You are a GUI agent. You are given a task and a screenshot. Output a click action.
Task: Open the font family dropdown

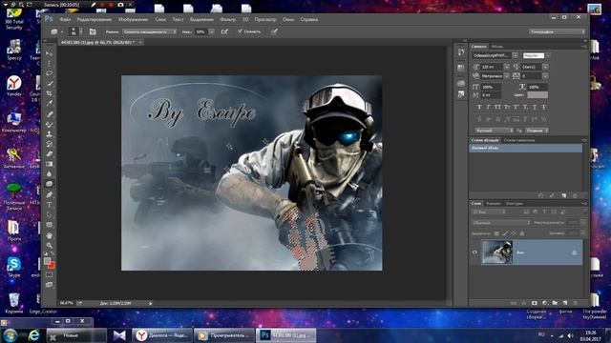[x=516, y=55]
